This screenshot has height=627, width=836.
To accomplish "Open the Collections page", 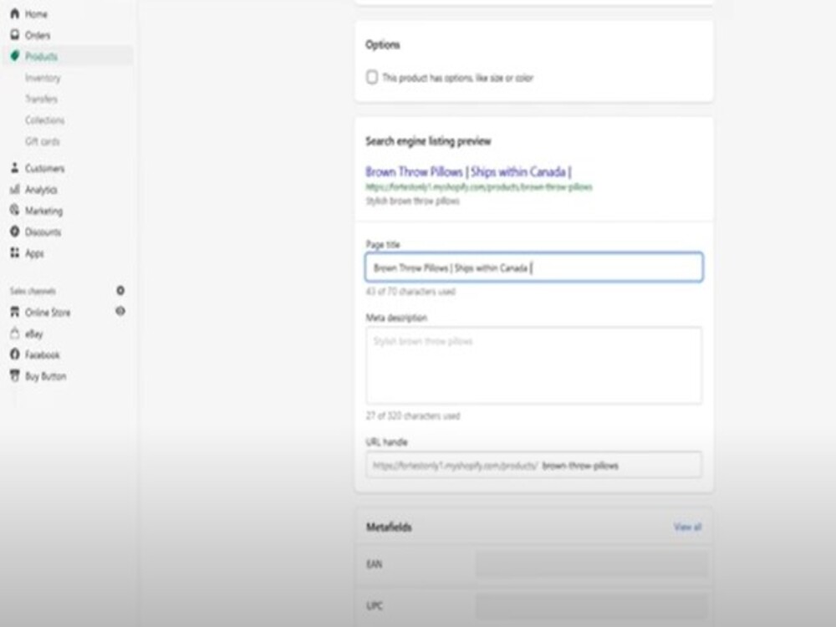I will (44, 120).
